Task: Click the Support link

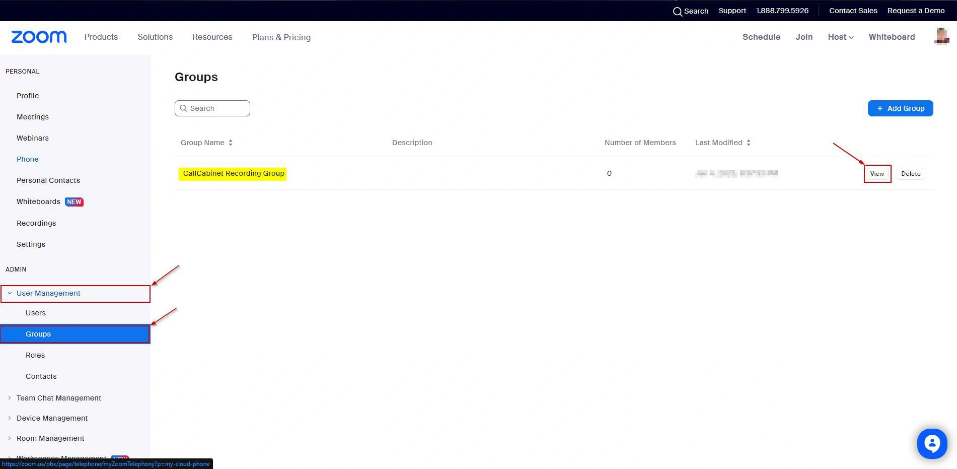Action: point(732,11)
